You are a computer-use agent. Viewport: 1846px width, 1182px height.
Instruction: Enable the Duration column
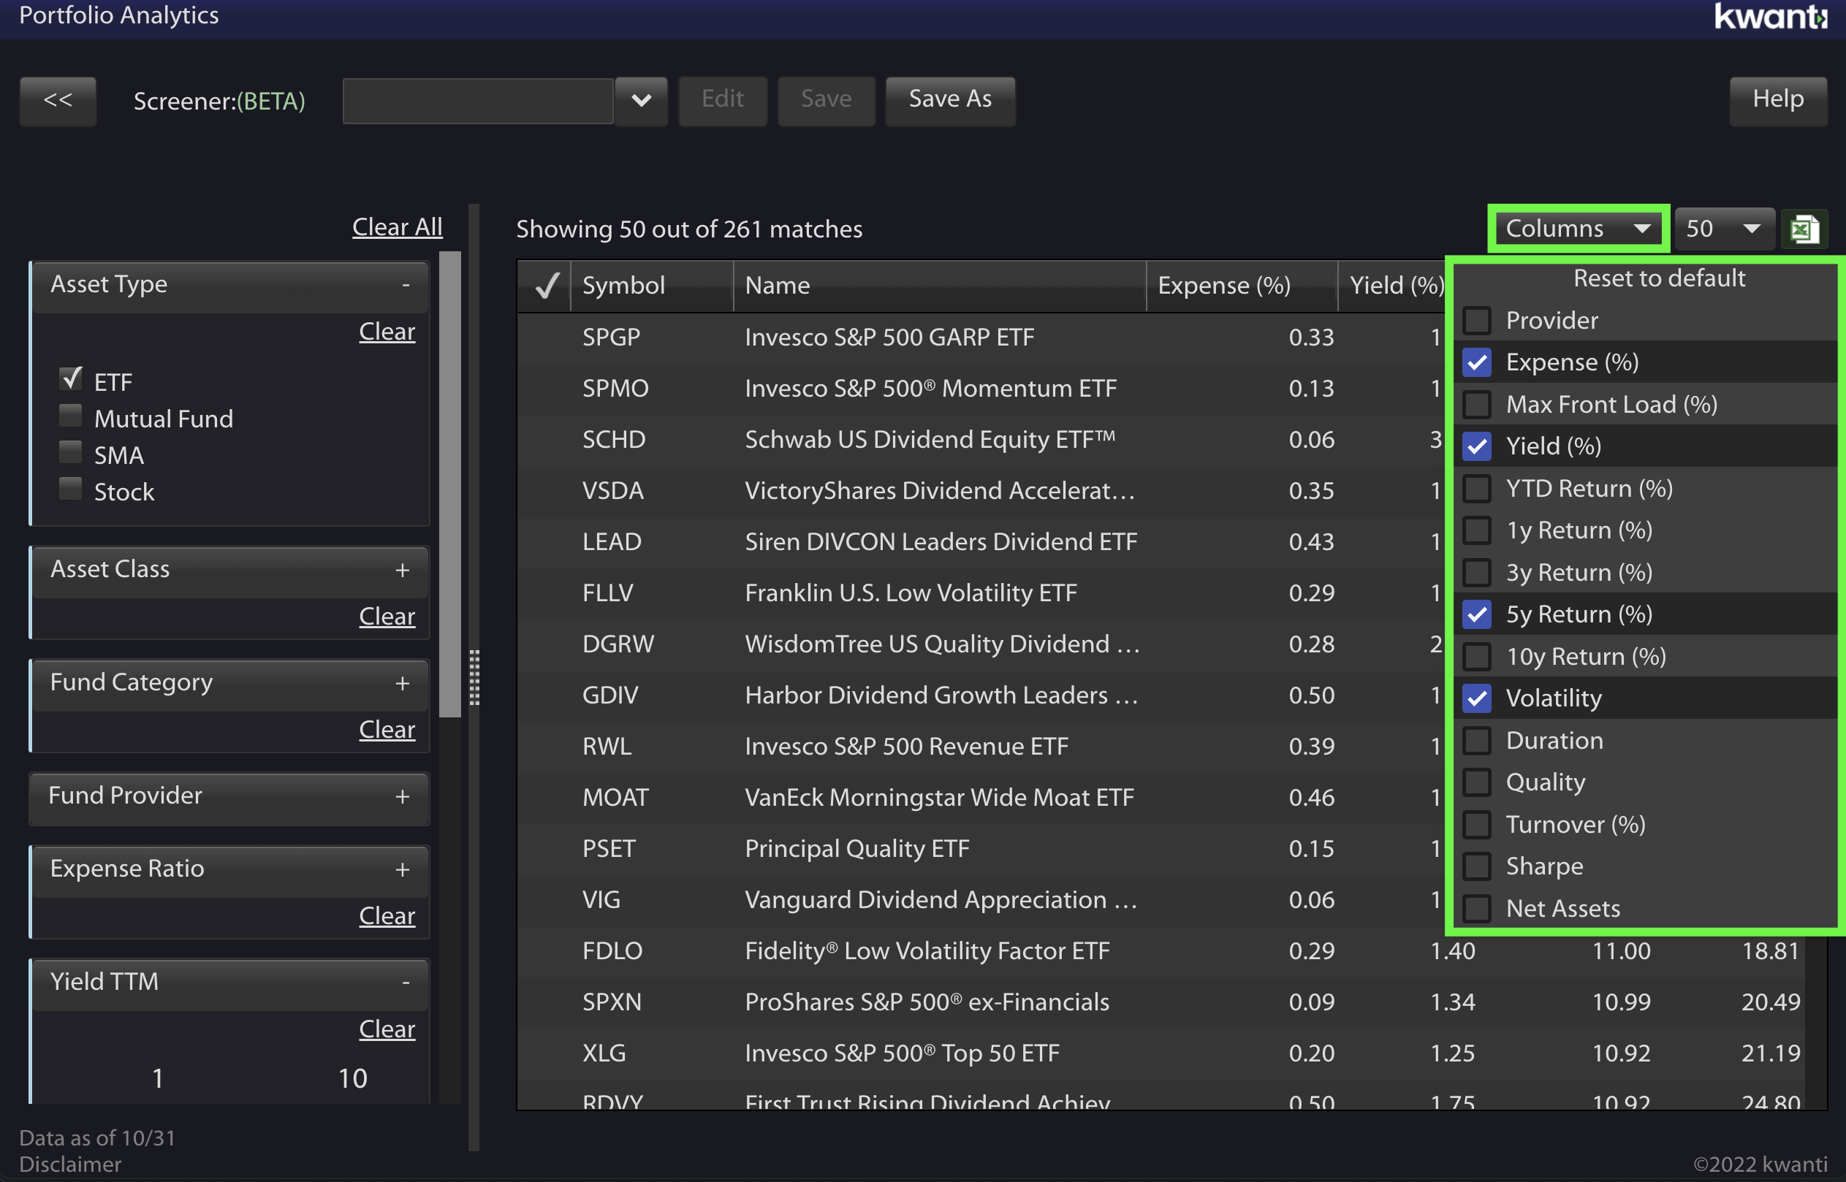pyautogui.click(x=1477, y=741)
